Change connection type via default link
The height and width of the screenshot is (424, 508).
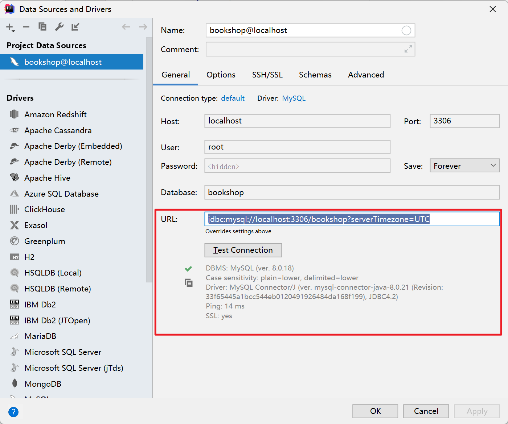coord(233,98)
